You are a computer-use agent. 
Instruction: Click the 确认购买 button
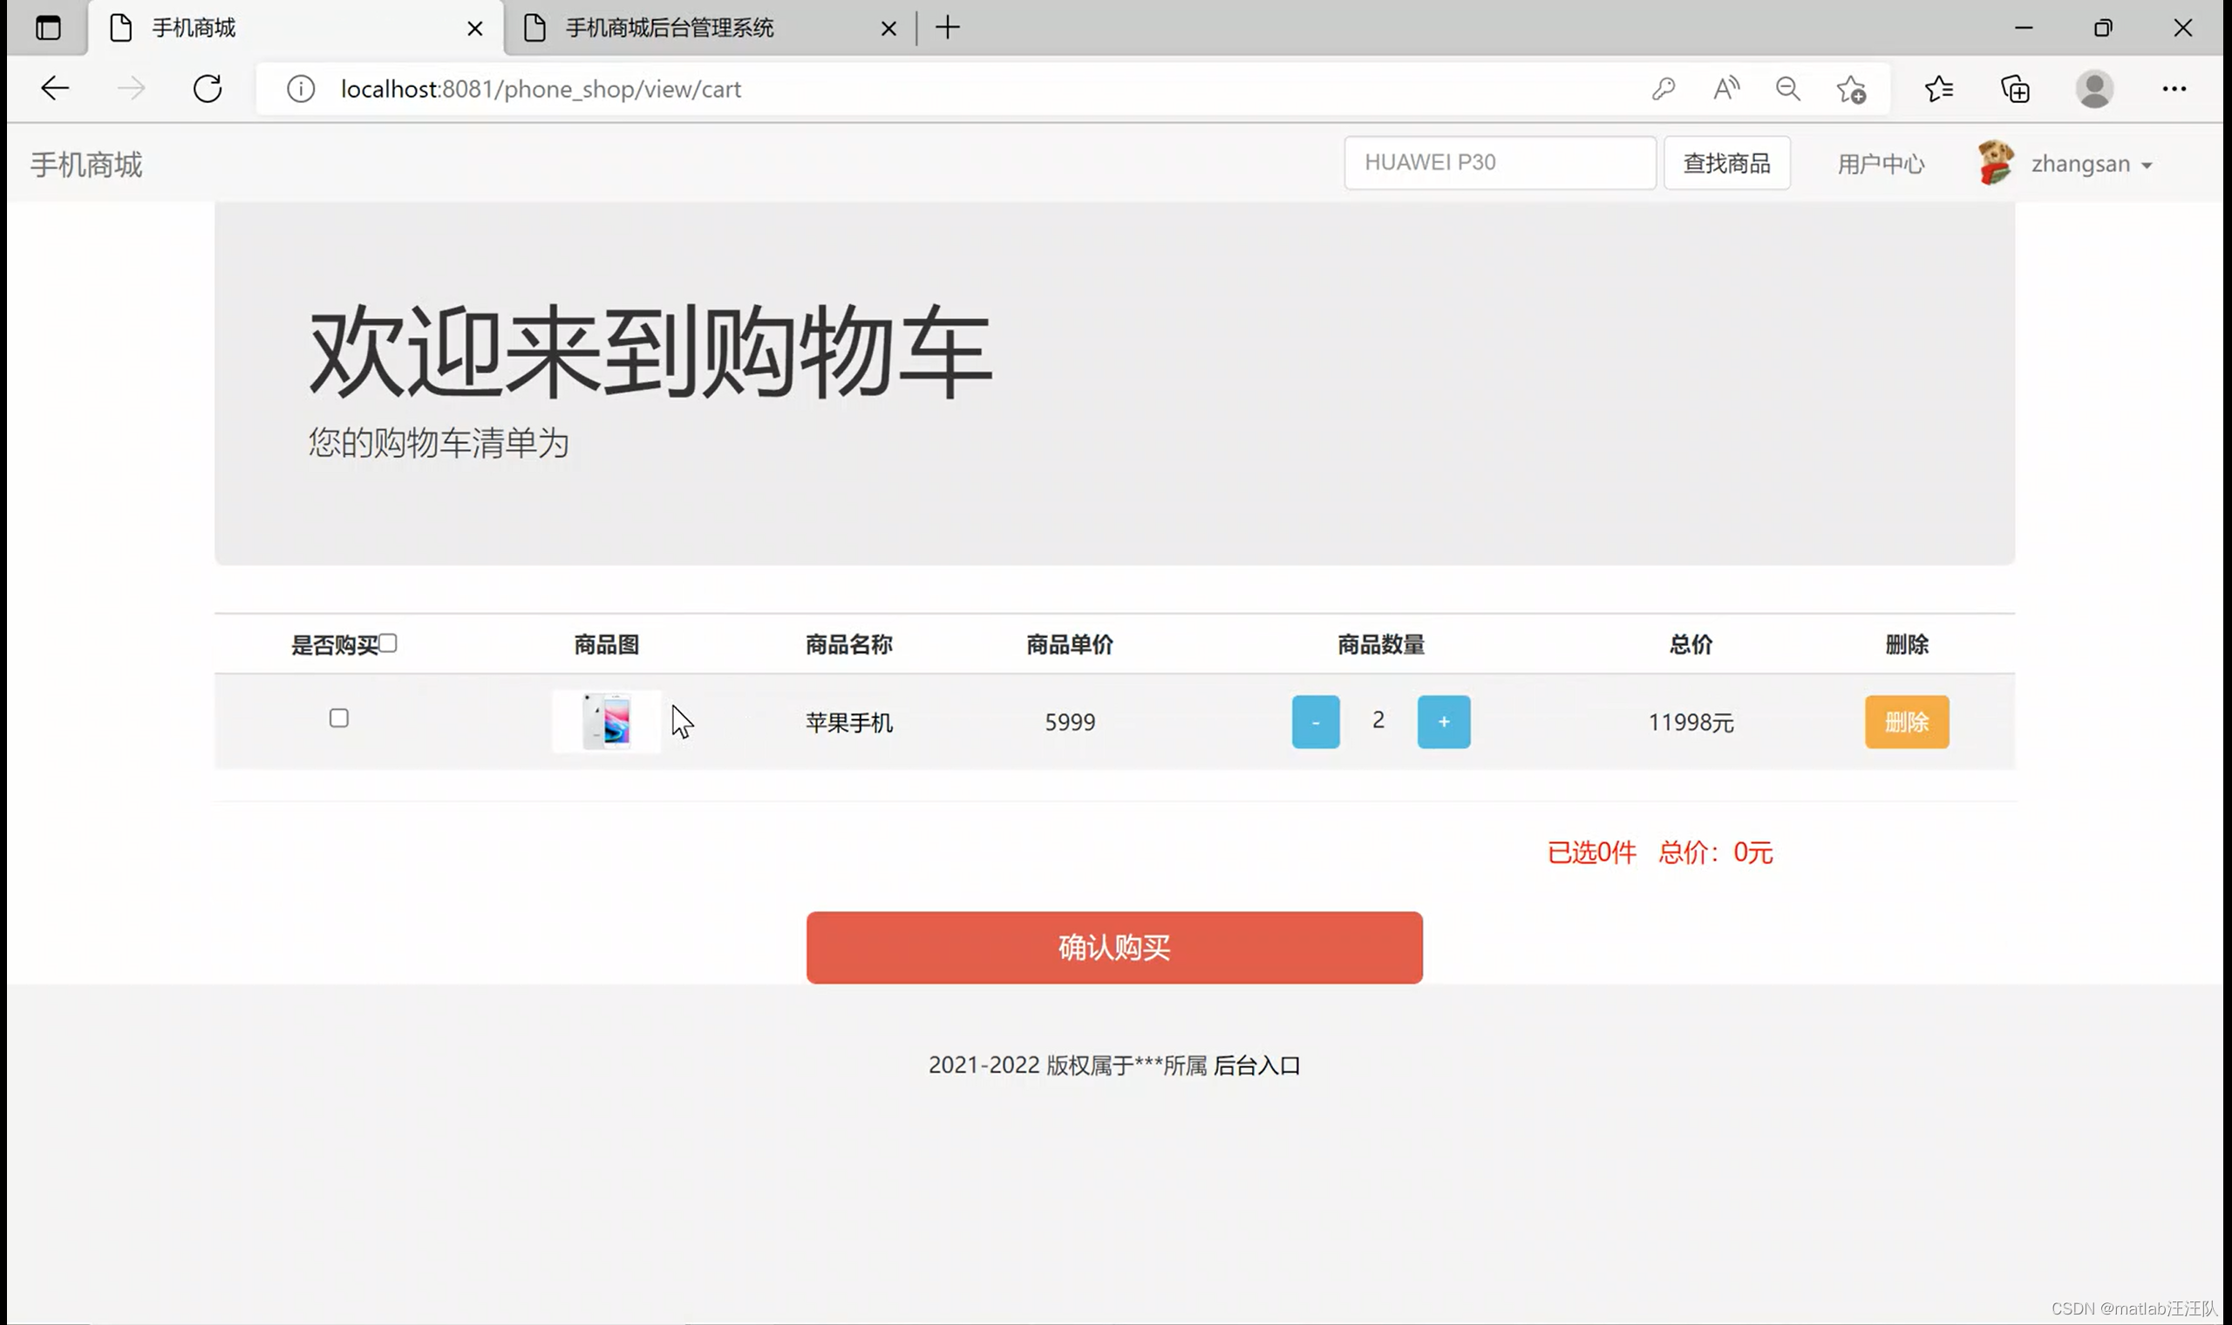pyautogui.click(x=1113, y=948)
